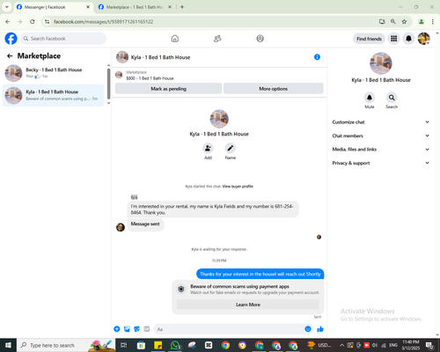Screen dimensions: 440x352
Task: Mute the Kyla conversation with bell icon
Action: pos(370,98)
